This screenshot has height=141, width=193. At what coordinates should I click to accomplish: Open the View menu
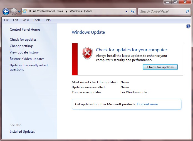pos(26,20)
